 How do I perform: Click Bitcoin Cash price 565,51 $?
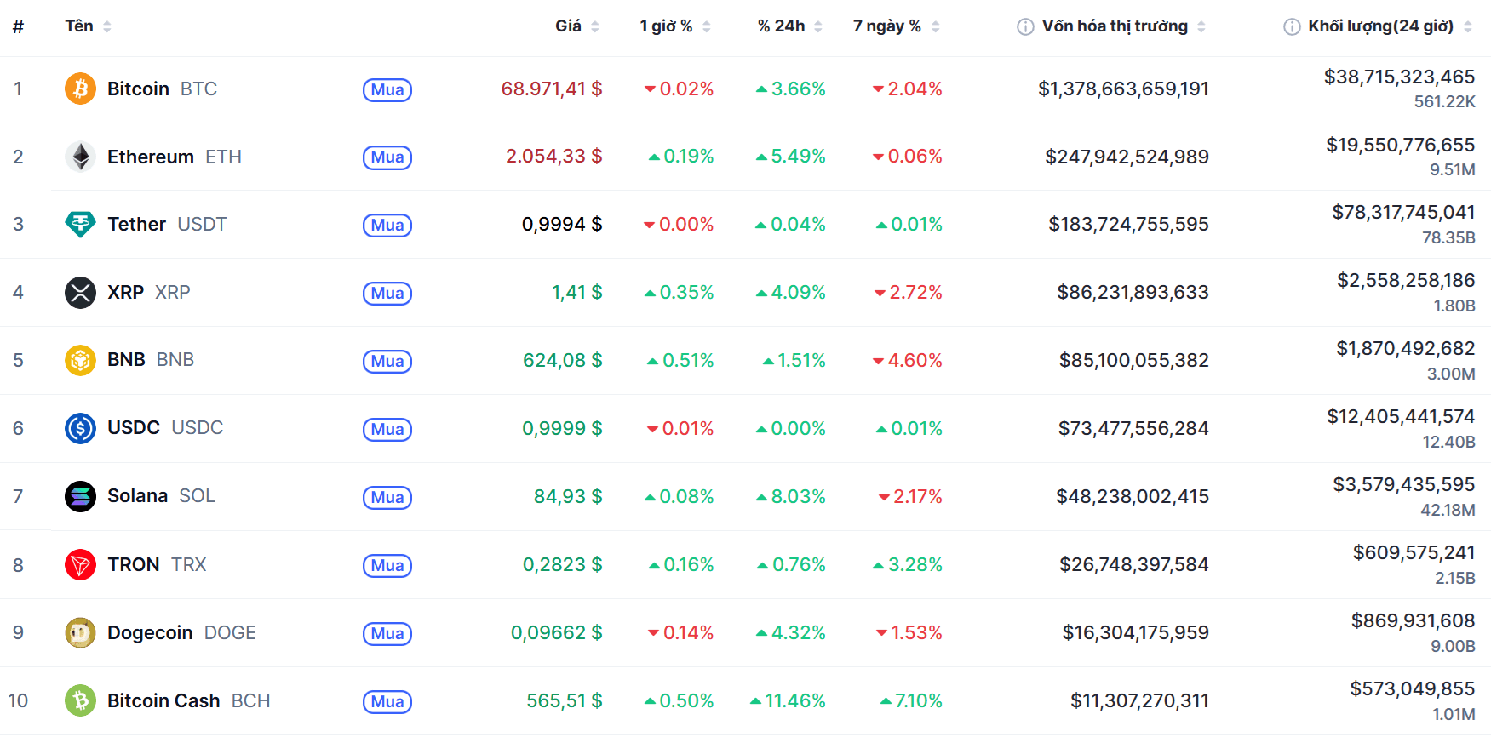pos(565,700)
